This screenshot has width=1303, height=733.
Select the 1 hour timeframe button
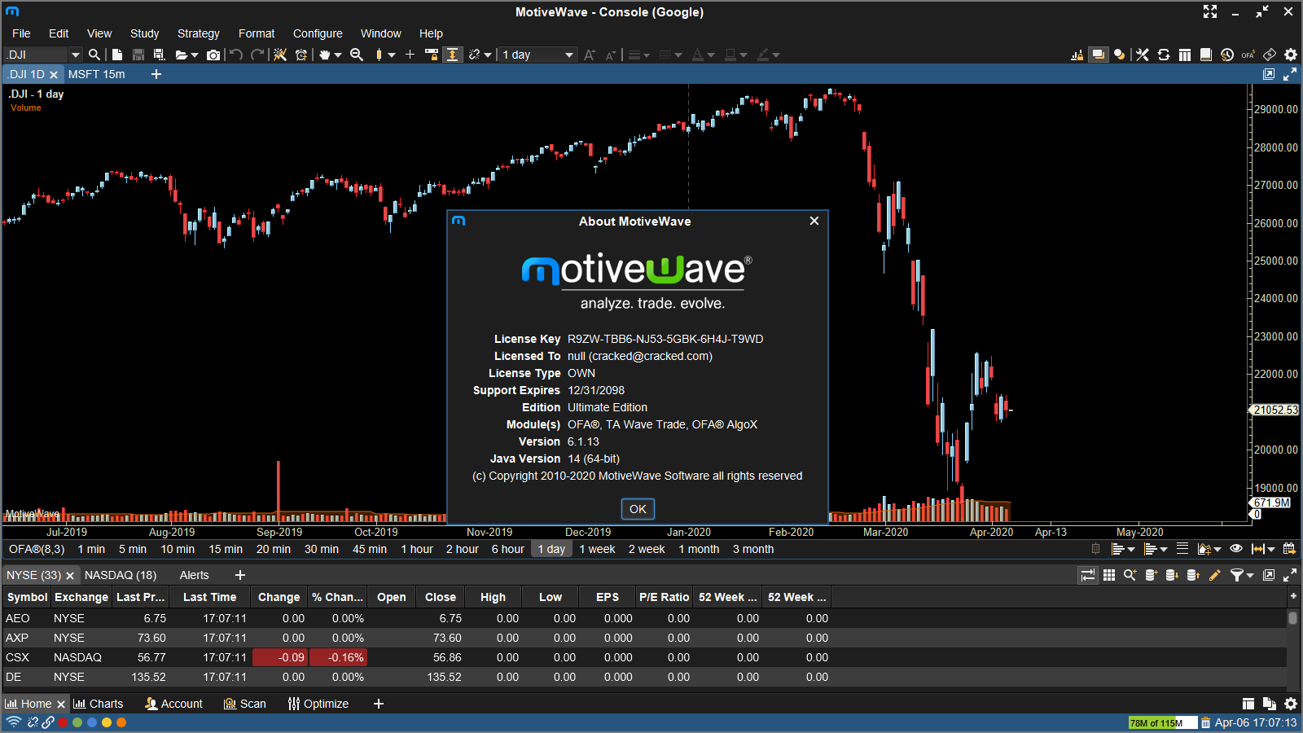(x=417, y=549)
